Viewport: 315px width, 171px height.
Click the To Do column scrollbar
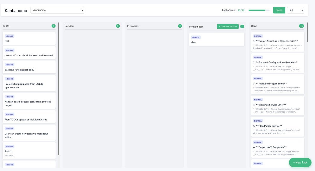click(x=59, y=89)
